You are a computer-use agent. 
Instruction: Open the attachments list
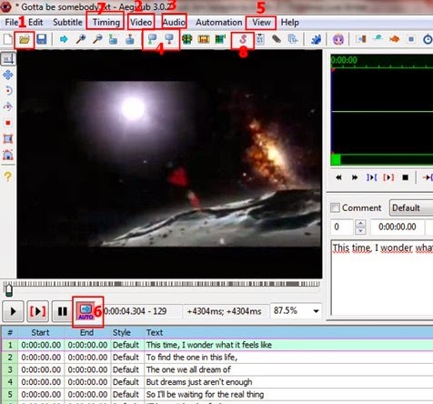pos(276,39)
